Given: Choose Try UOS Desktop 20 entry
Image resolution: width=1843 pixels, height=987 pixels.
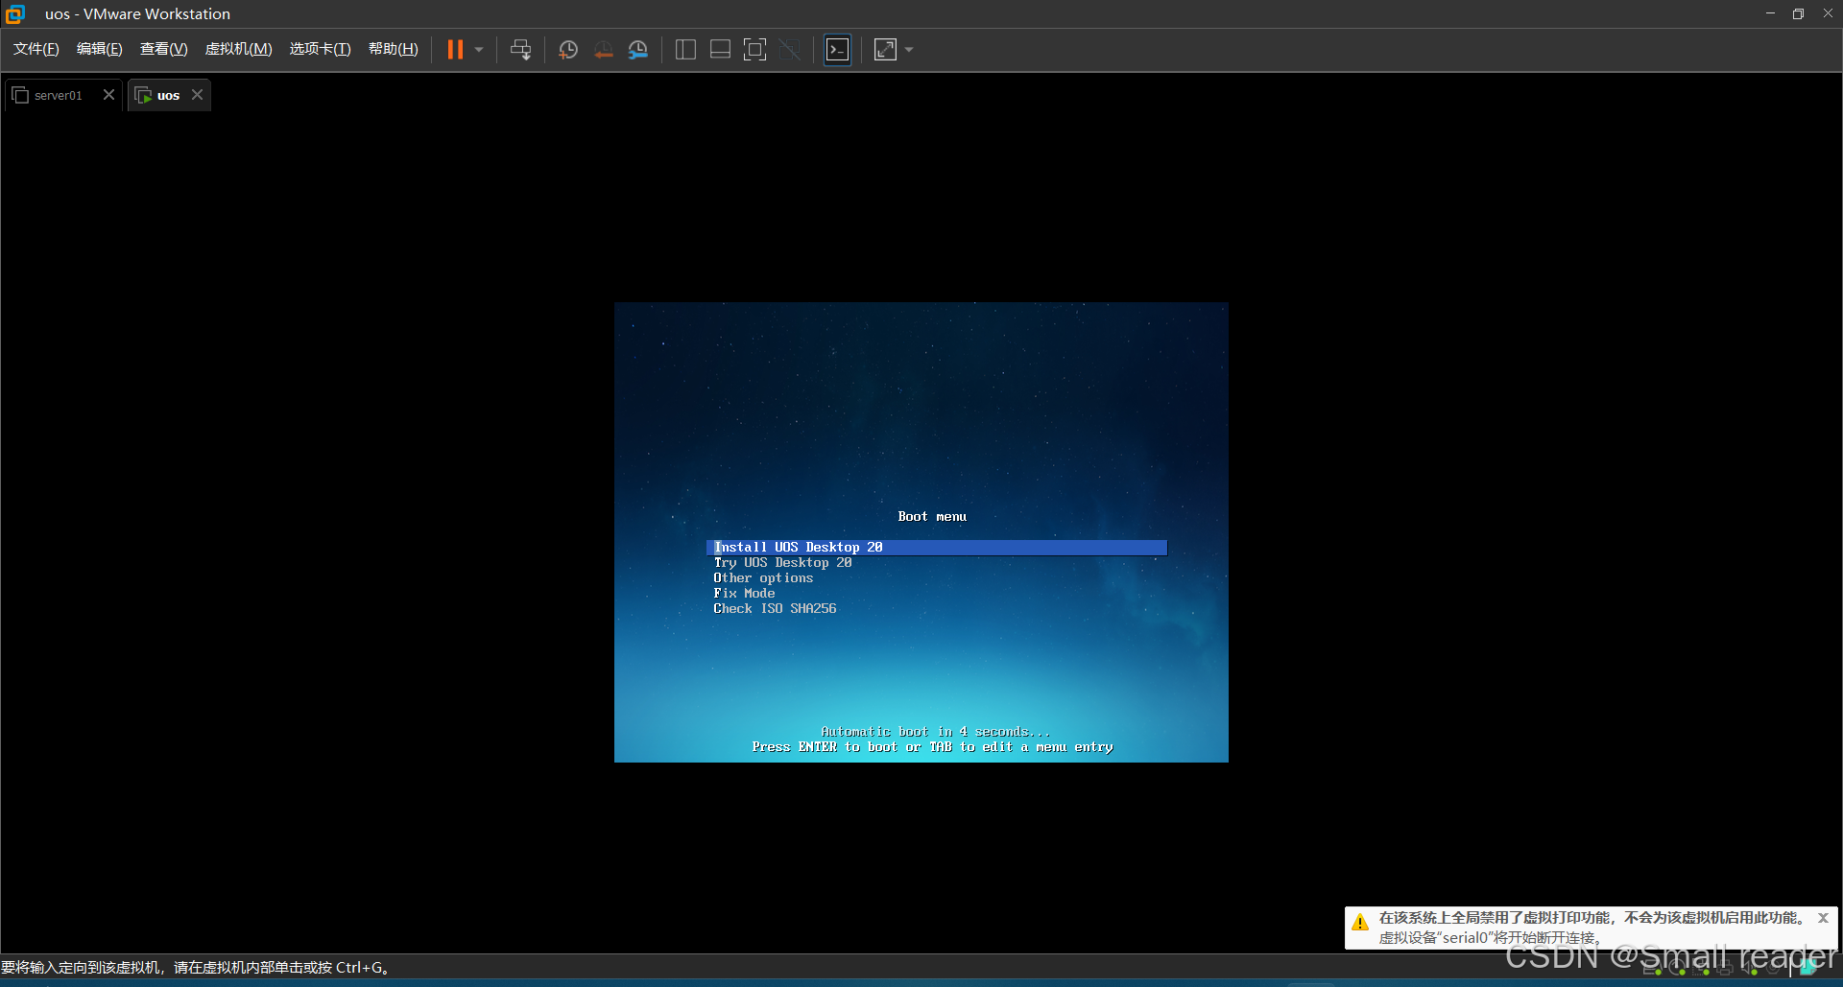Looking at the screenshot, I should [x=782, y=562].
